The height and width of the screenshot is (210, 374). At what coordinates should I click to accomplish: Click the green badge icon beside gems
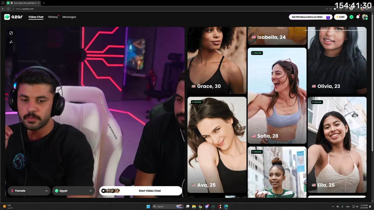[351, 17]
